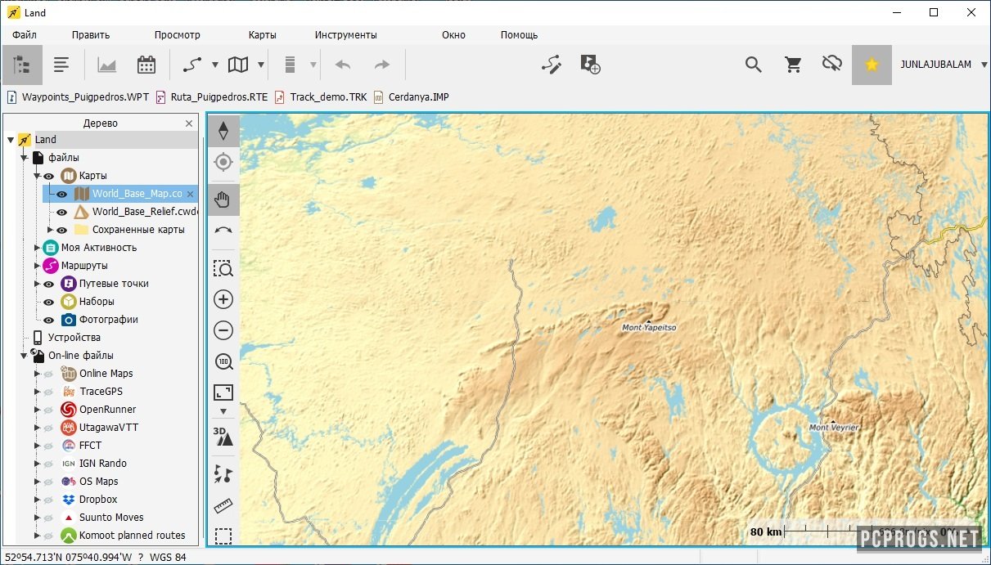Expand the Маршруты tree node
The image size is (991, 565).
click(x=37, y=266)
